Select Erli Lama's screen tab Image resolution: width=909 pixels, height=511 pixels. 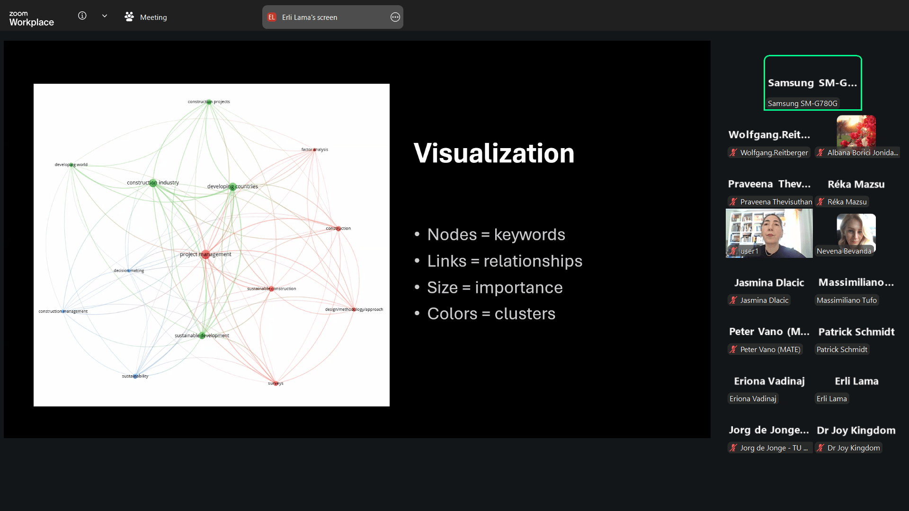click(x=310, y=18)
